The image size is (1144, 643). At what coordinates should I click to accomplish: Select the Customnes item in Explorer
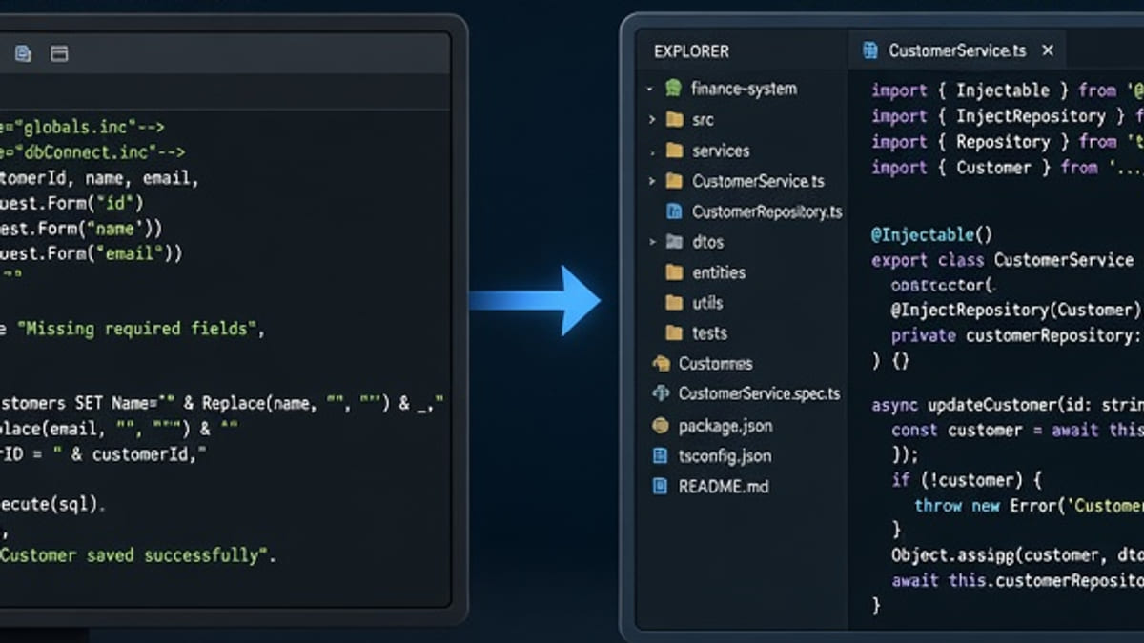tap(715, 364)
